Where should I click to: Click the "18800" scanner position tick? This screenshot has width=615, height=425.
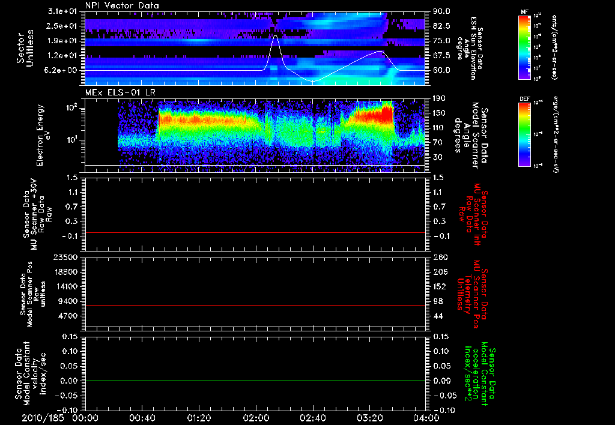65,272
